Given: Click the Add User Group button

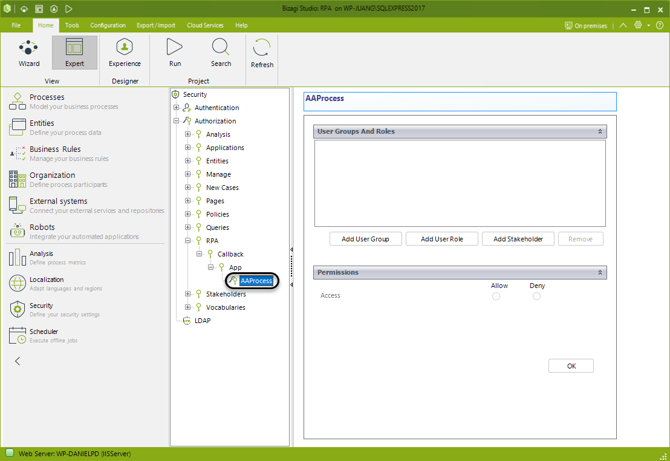Looking at the screenshot, I should pyautogui.click(x=365, y=238).
